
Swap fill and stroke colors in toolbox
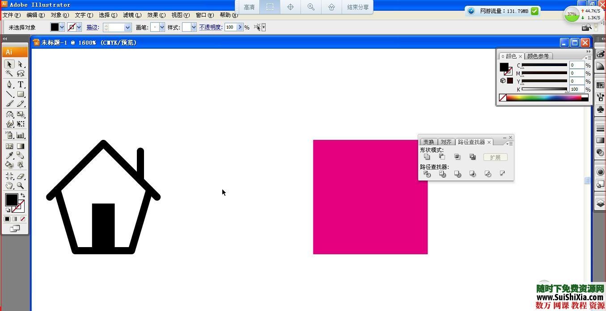[22, 195]
